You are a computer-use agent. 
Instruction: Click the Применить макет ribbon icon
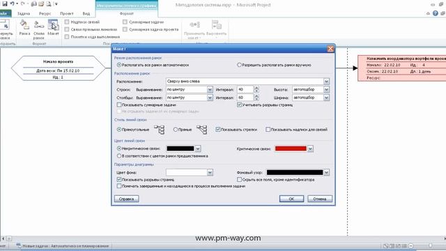195,29
